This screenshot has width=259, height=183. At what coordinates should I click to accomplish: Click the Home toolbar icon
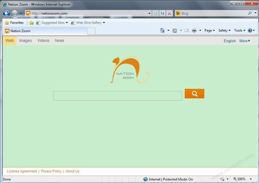(162, 30)
